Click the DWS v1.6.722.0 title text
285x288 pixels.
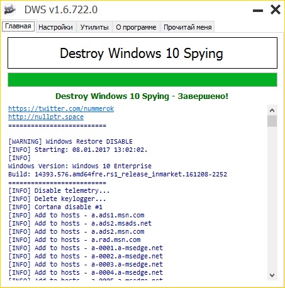61,9
